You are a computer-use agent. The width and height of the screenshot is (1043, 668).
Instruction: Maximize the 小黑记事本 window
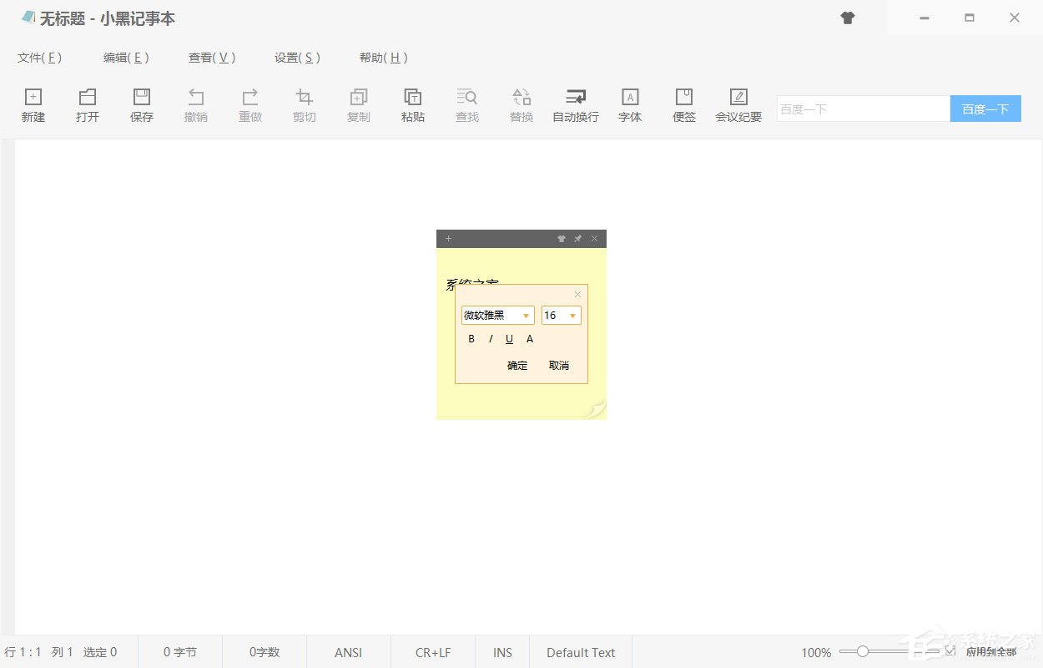pyautogui.click(x=970, y=18)
